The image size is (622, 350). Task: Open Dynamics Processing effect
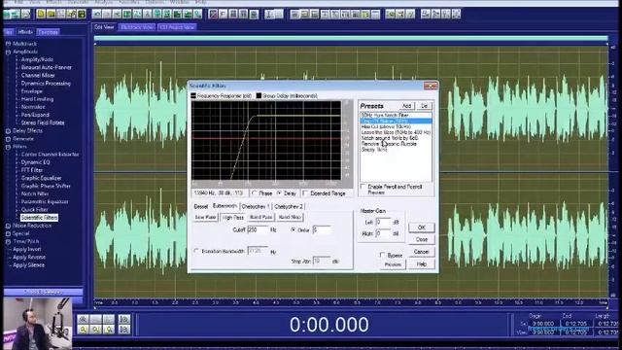46,84
